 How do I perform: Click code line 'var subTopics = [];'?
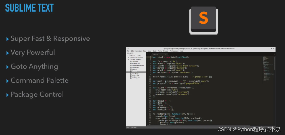(163, 109)
